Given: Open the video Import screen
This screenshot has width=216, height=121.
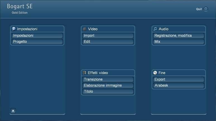Looking at the screenshot, I should pyautogui.click(x=108, y=36).
